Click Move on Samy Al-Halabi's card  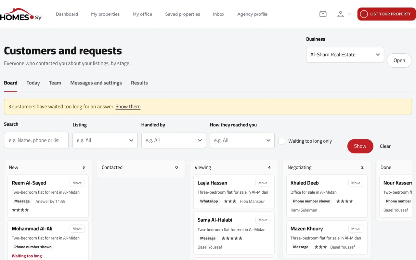263,220
